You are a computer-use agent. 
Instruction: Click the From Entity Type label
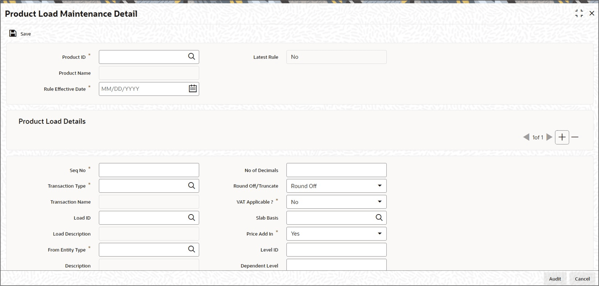(x=67, y=250)
